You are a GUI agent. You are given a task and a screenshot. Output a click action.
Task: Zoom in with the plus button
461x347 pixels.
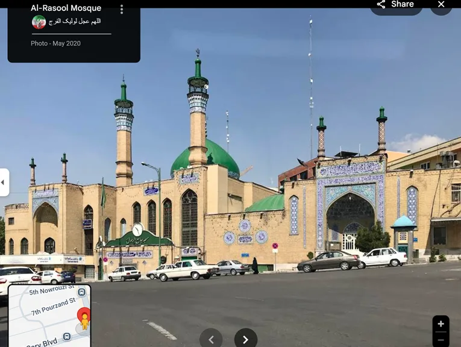[x=441, y=324]
